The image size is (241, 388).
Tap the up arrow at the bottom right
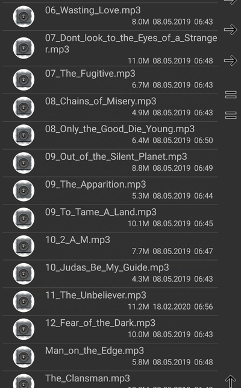(230, 381)
